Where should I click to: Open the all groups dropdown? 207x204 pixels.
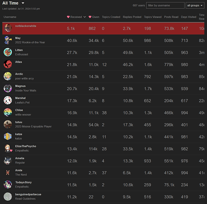point(195,5)
